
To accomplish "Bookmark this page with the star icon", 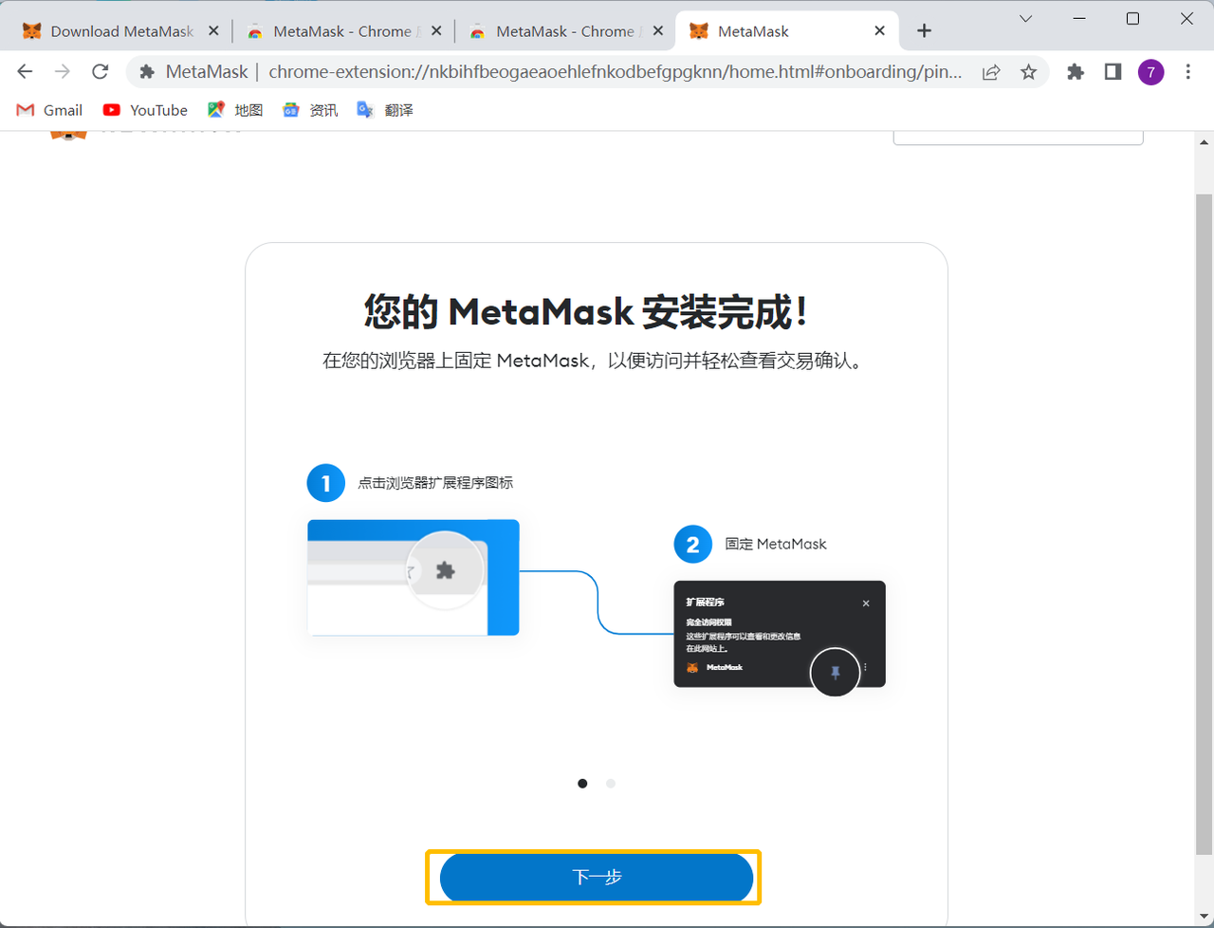I will (1028, 72).
